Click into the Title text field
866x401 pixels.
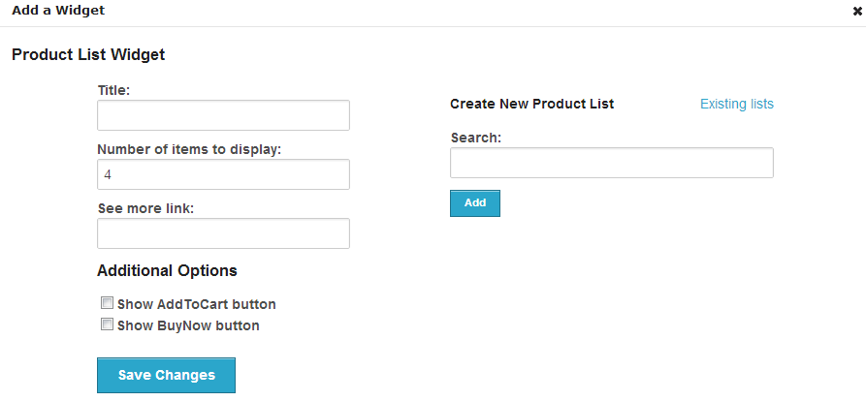pos(223,115)
